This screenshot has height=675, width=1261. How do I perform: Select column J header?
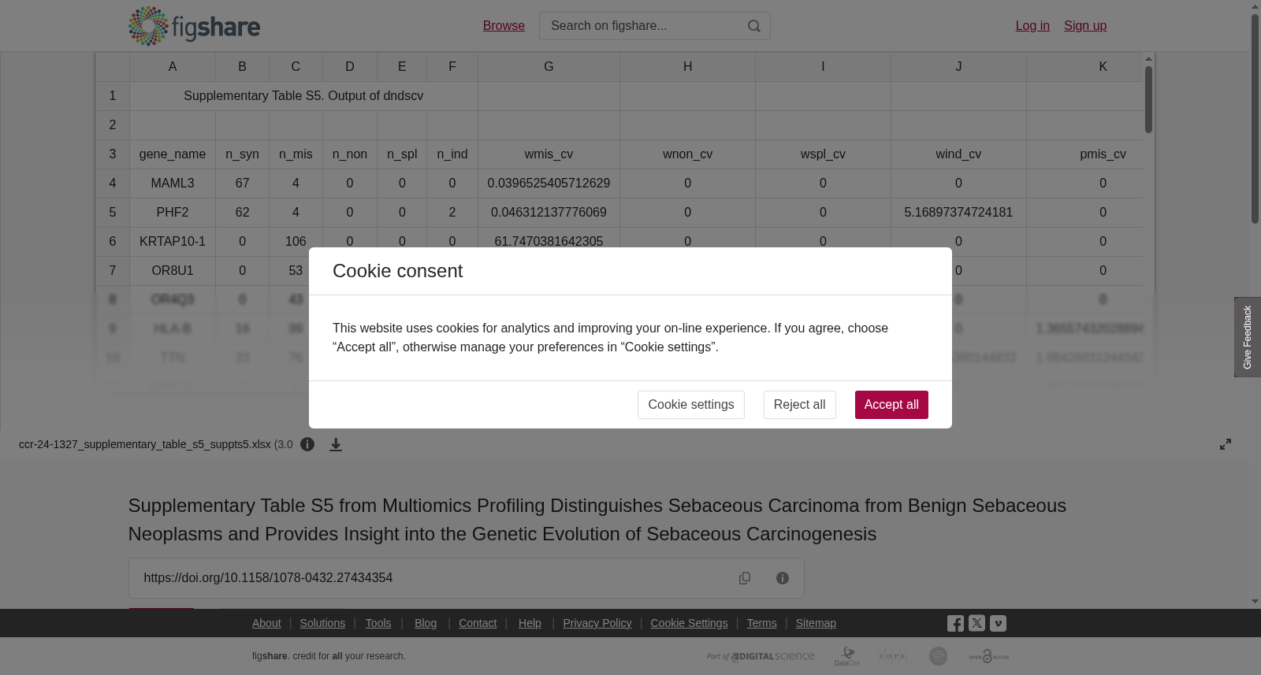click(x=958, y=67)
